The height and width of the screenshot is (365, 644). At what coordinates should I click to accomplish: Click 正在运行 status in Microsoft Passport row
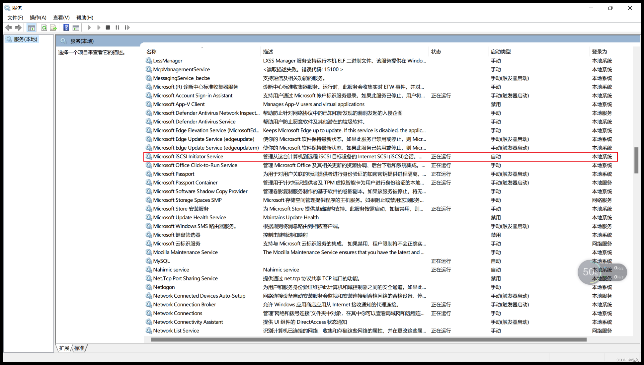tap(441, 174)
